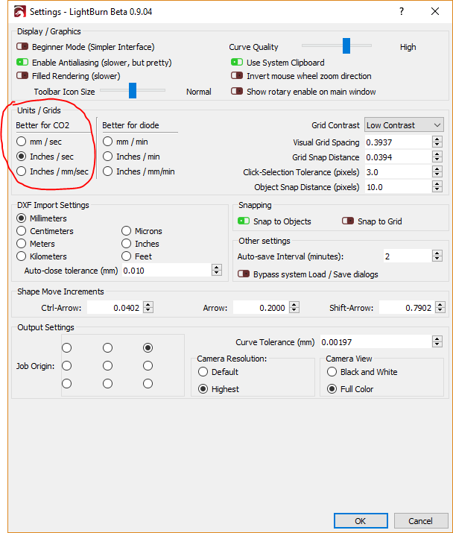
Task: Click the Ctrl-Arrow increment field
Action: coord(115,308)
